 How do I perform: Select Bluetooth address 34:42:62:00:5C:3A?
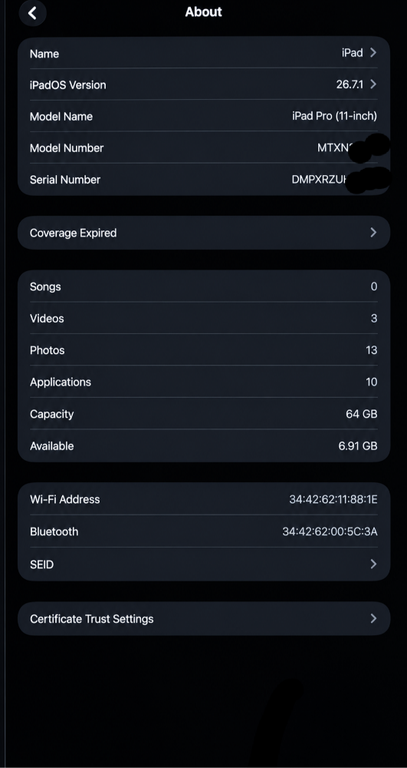(330, 531)
